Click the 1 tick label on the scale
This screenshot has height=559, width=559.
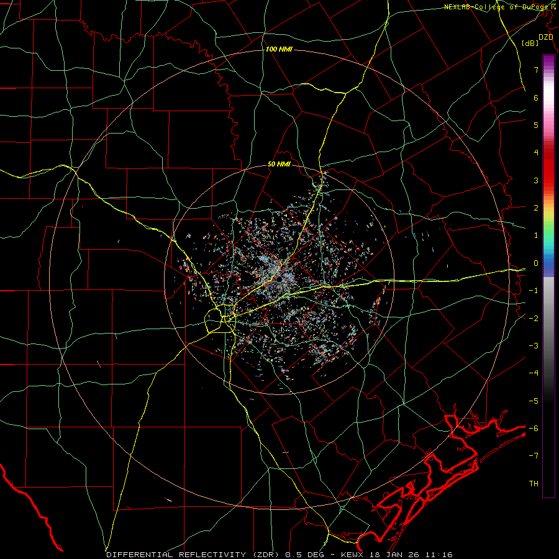click(x=536, y=235)
